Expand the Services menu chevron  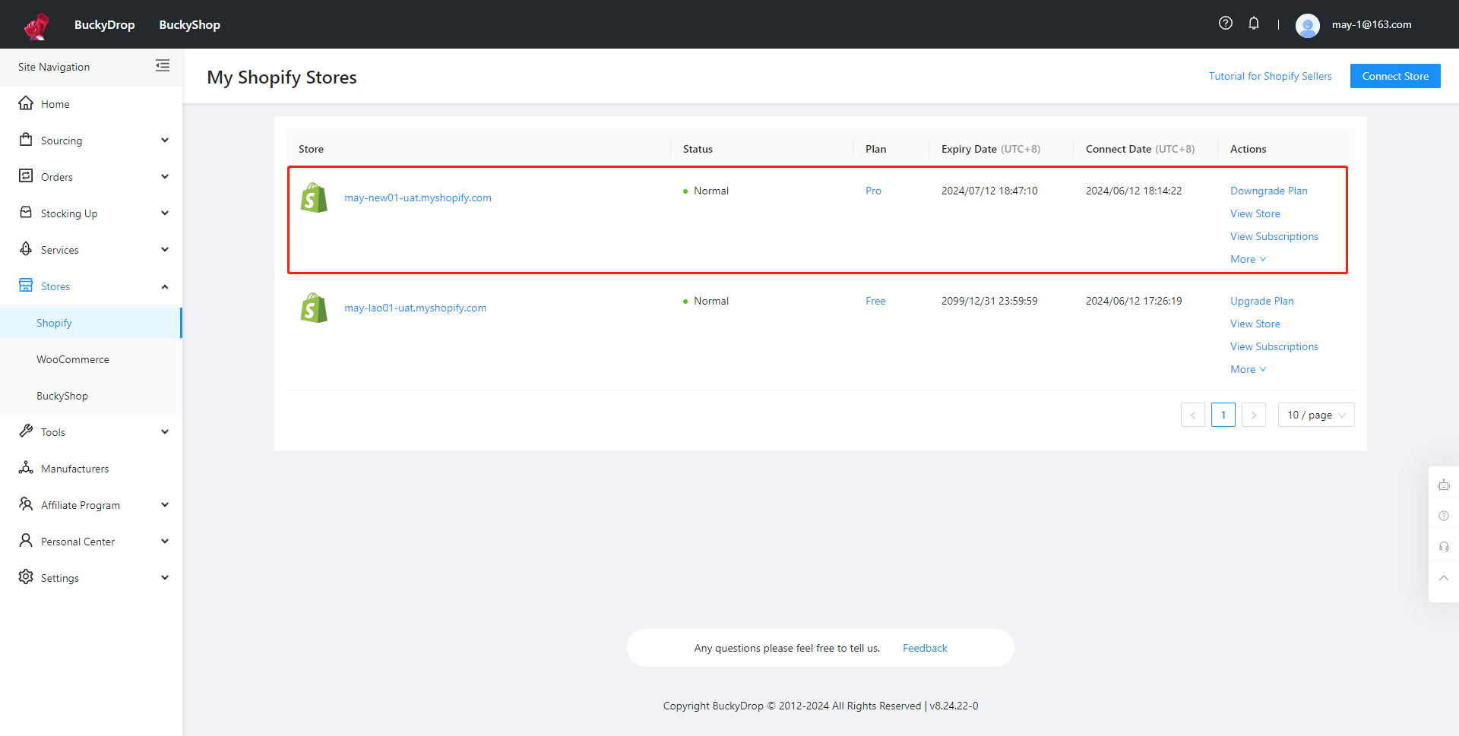point(165,249)
